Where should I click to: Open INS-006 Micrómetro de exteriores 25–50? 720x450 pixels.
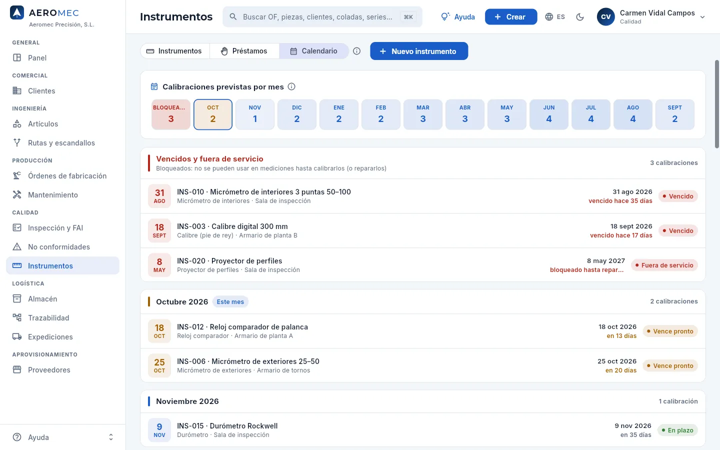[423, 365]
